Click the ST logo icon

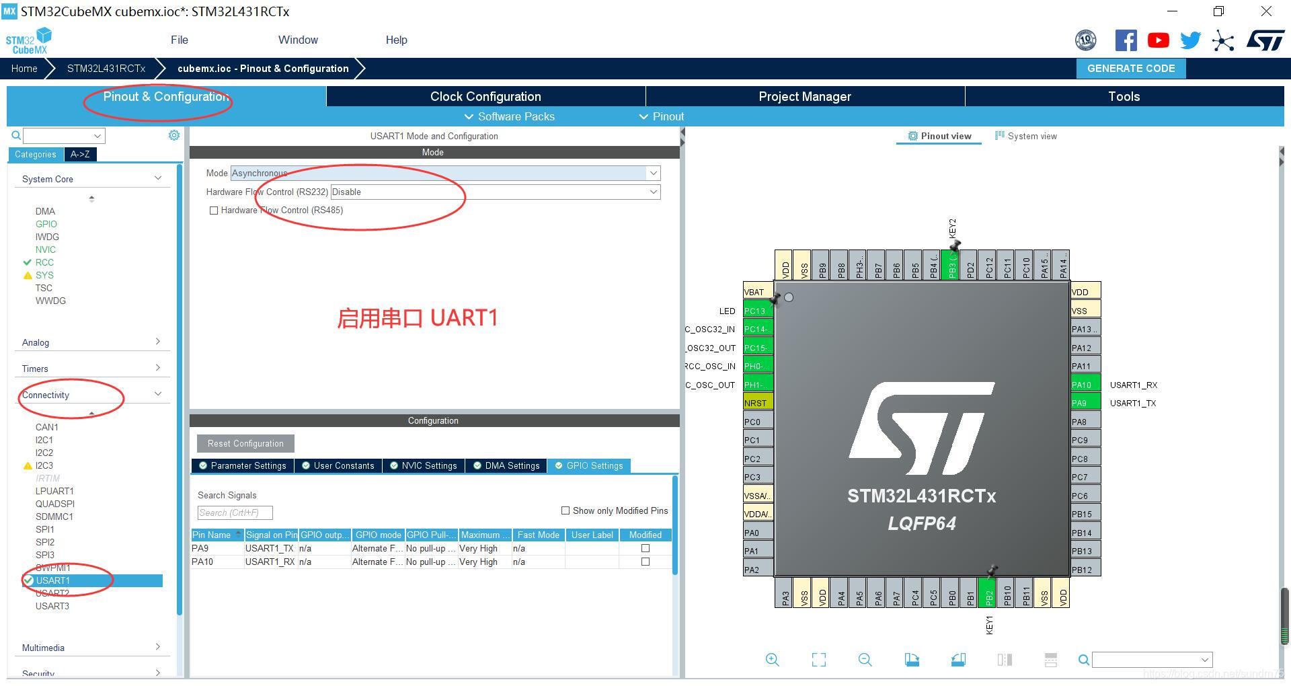pyautogui.click(x=1265, y=40)
